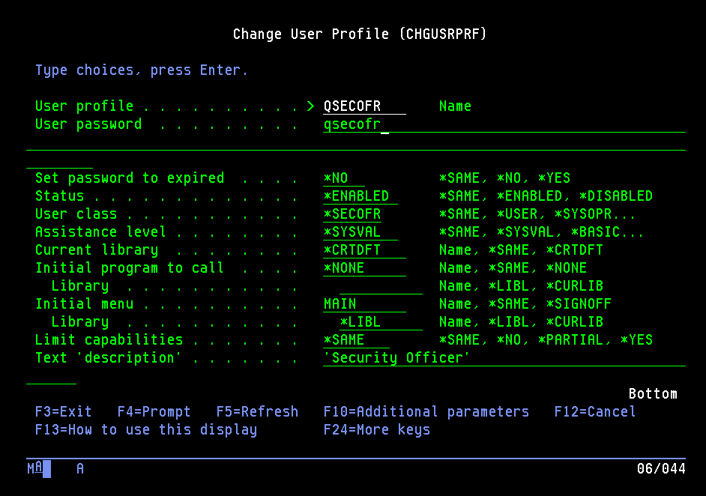Click the 'Current library' label
This screenshot has width=706, height=496.
[97, 250]
